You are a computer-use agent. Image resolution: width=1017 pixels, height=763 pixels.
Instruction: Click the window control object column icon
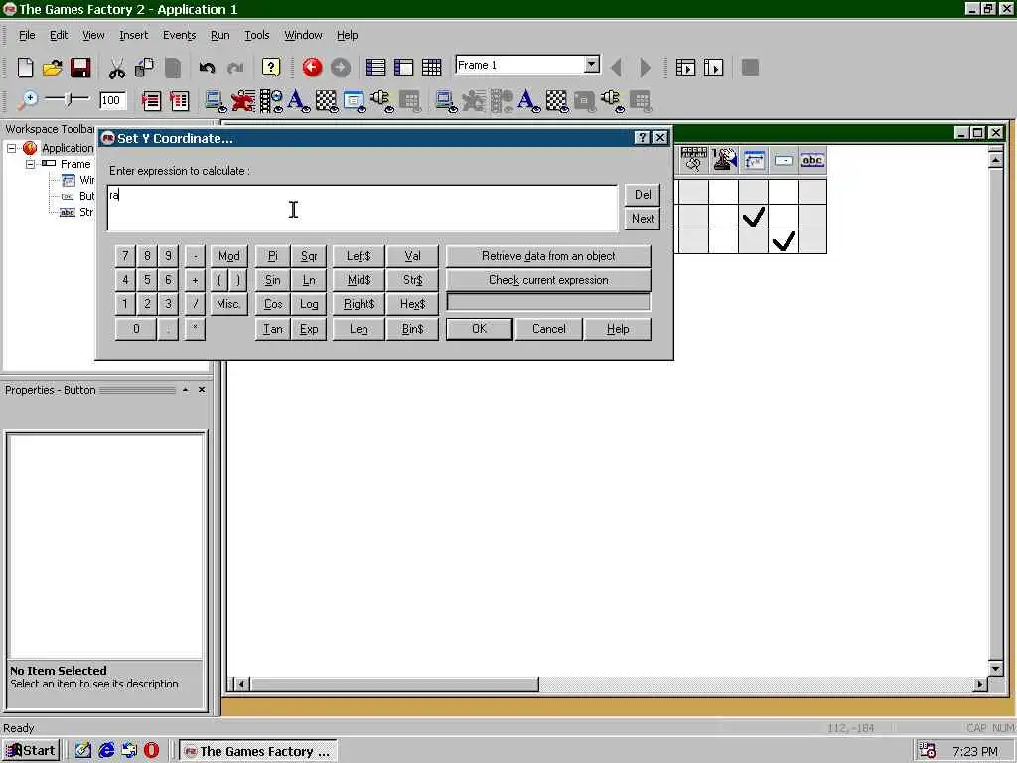[754, 160]
